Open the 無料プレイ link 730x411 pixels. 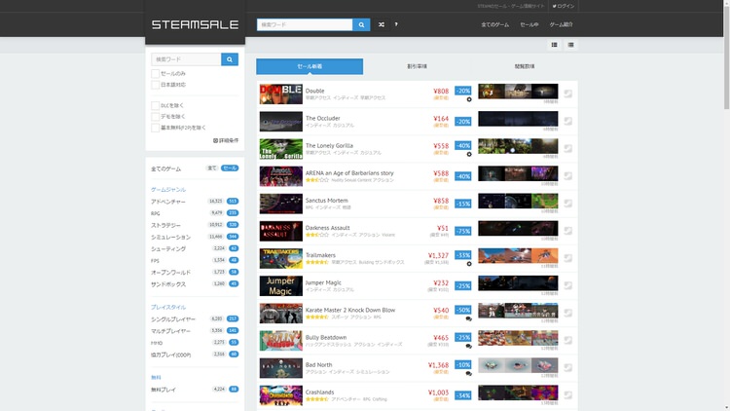coord(164,390)
